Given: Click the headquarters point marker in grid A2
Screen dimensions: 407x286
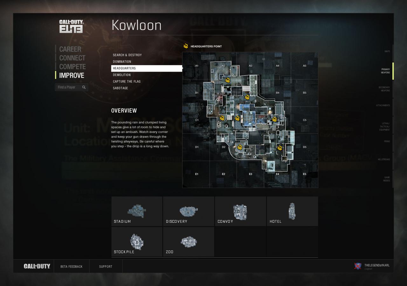Looking at the screenshot, I should tap(227, 80).
